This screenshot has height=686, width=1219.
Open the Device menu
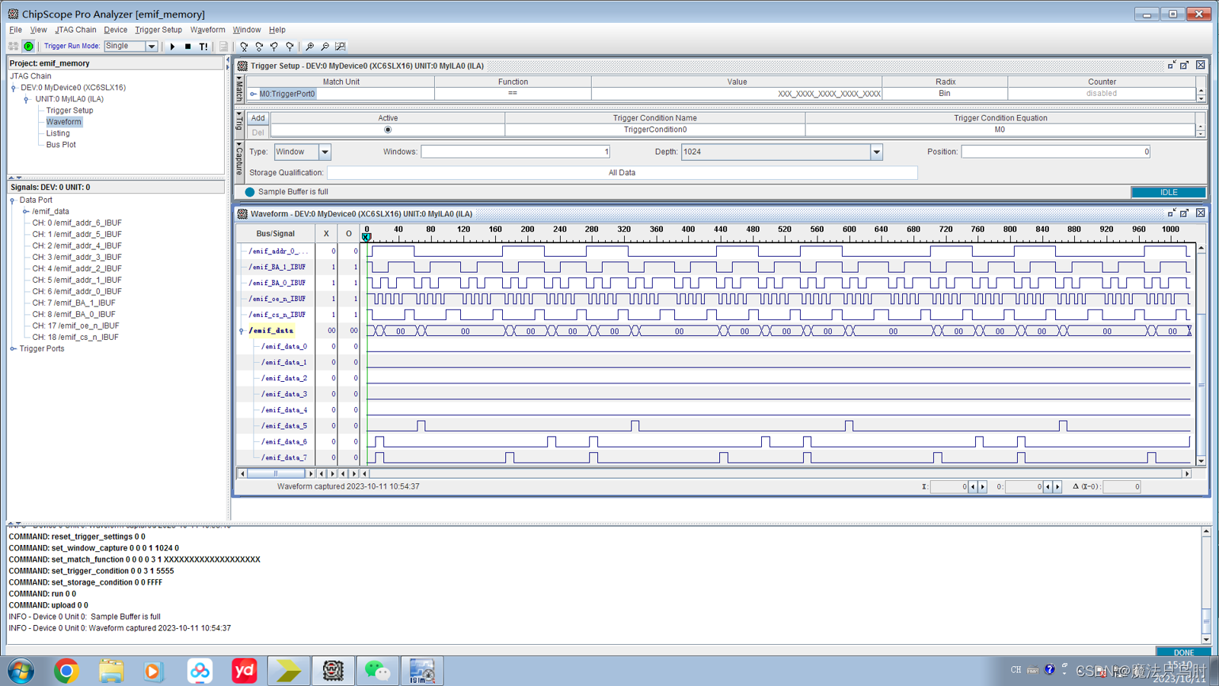(x=116, y=30)
